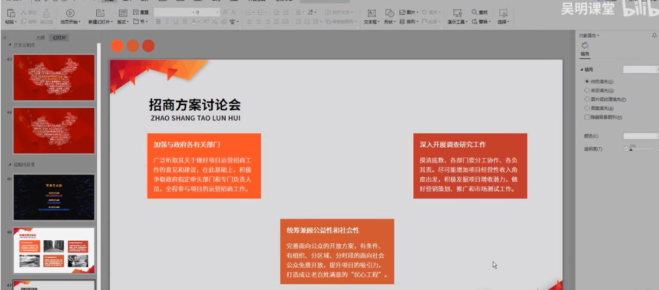The image size is (659, 290).
Task: Click the clear formatting eraser icon
Action: click(223, 22)
